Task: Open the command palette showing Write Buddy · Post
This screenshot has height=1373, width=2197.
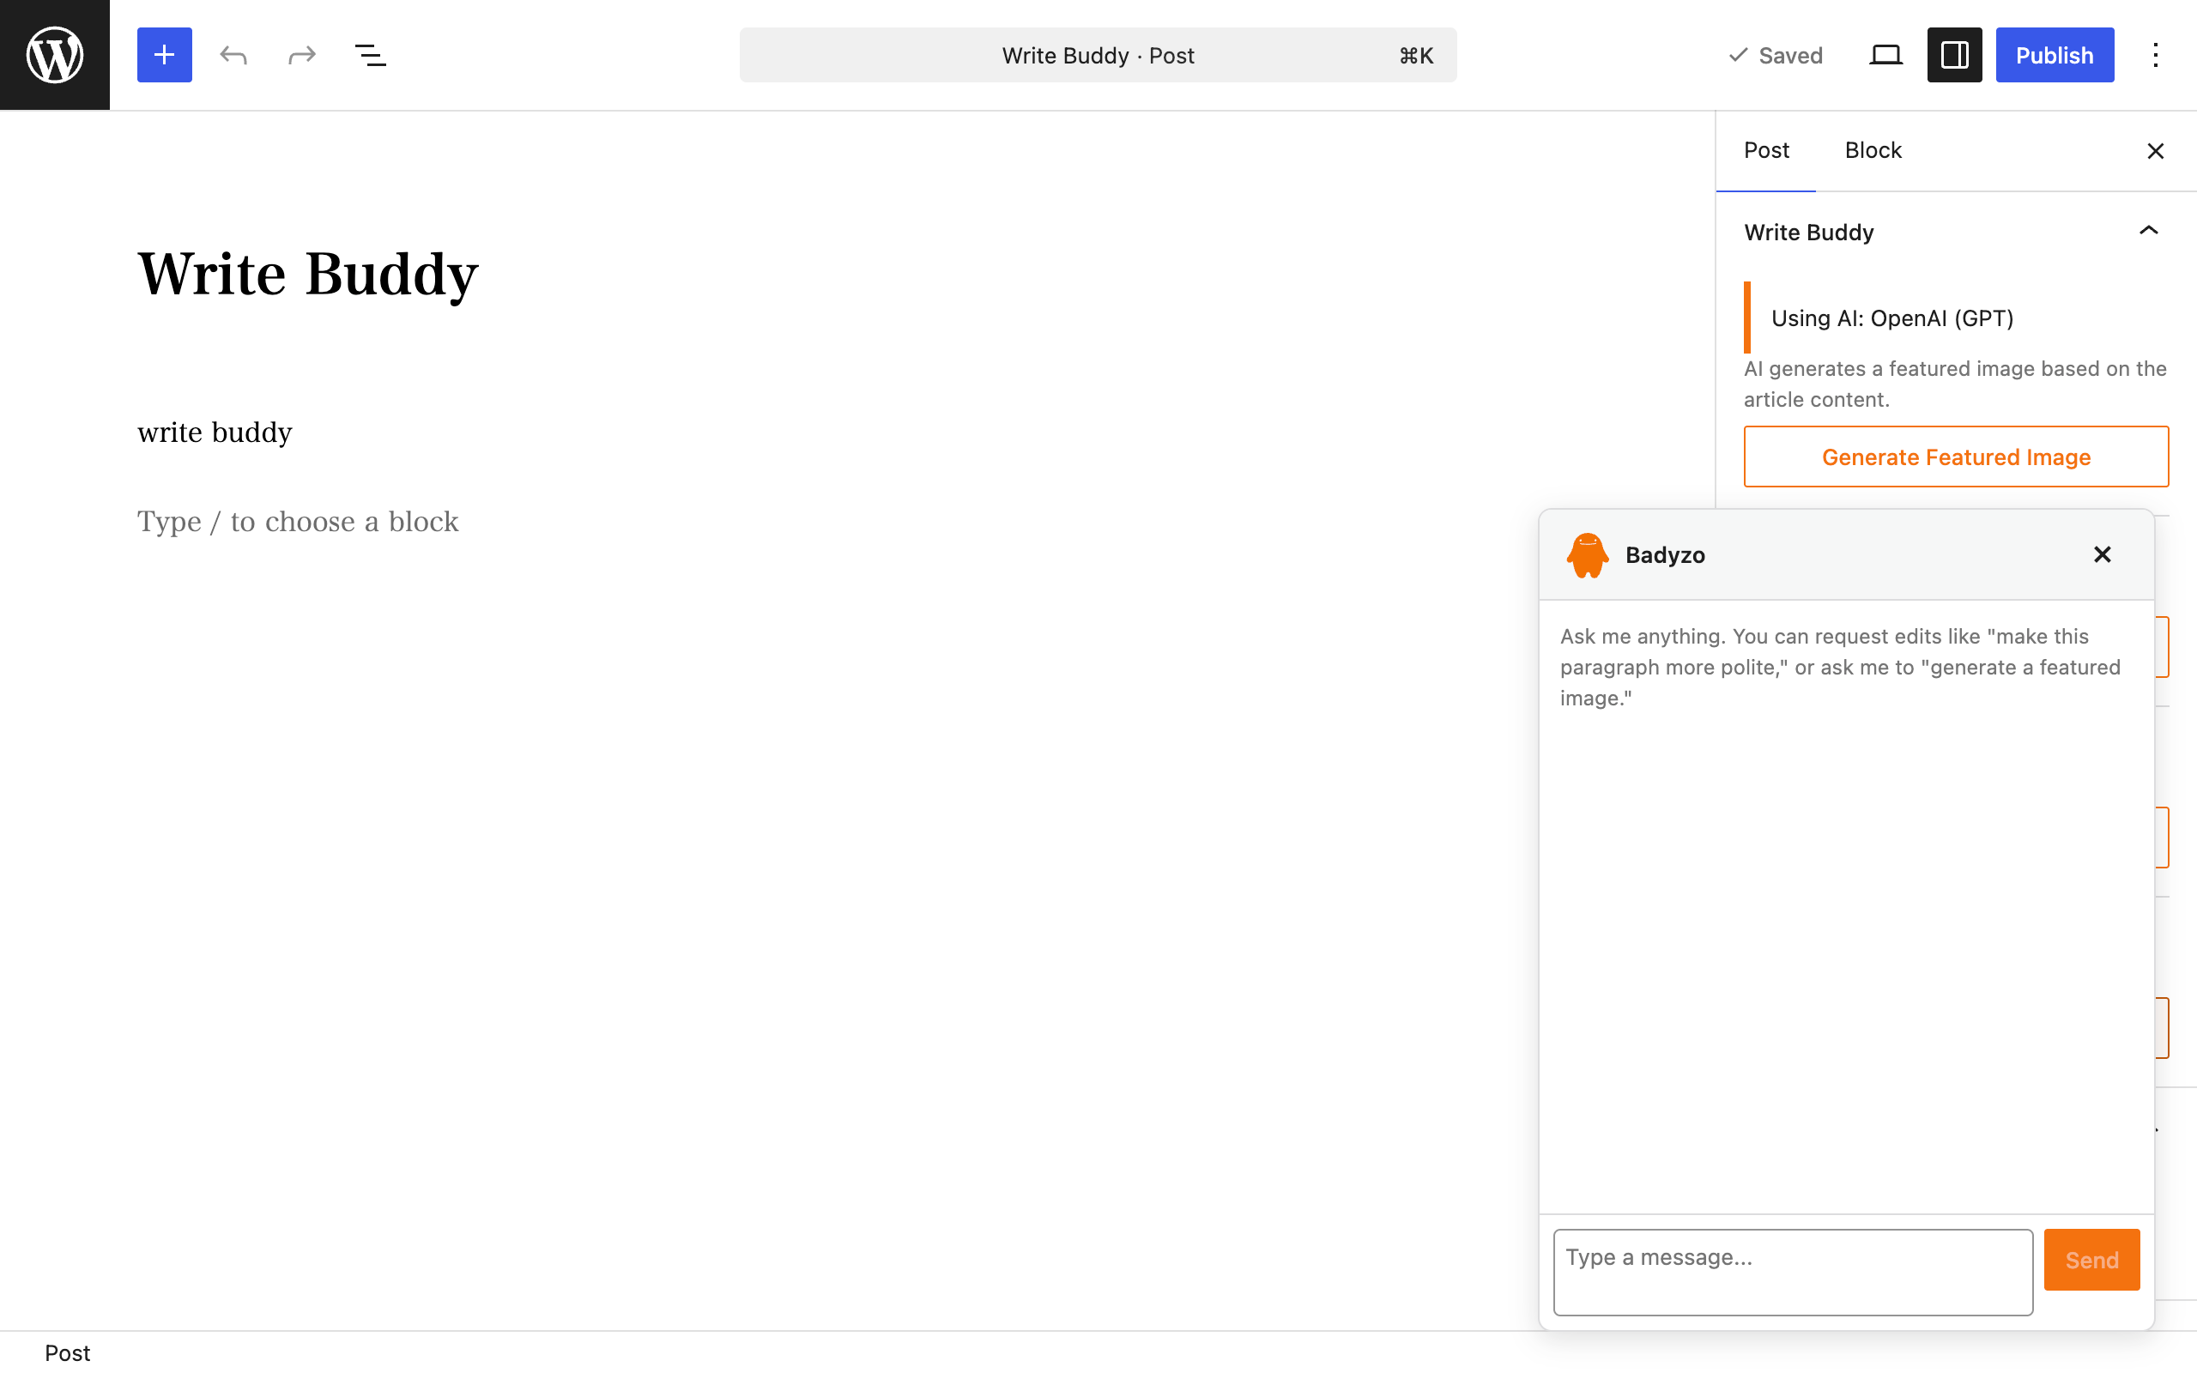Action: tap(1098, 54)
